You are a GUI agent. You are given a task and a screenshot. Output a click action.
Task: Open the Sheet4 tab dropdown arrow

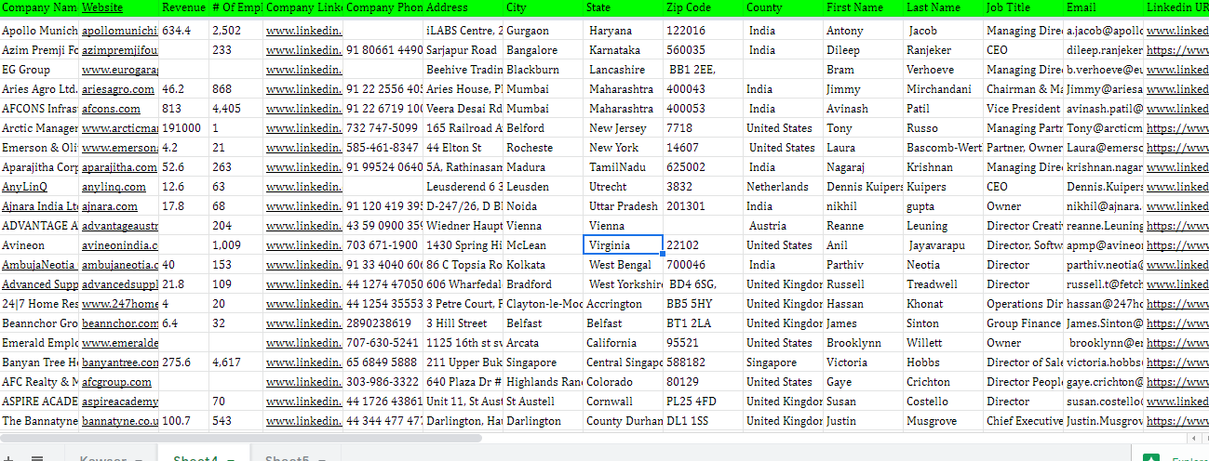[231, 459]
